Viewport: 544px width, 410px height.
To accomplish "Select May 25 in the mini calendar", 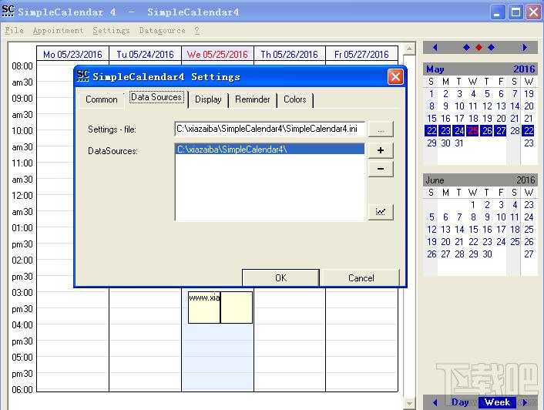I will pos(473,131).
